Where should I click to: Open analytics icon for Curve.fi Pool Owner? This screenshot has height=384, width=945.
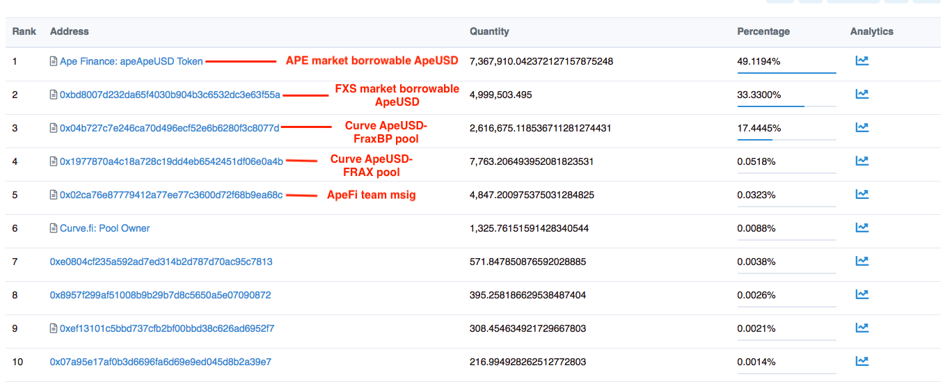[x=861, y=227]
